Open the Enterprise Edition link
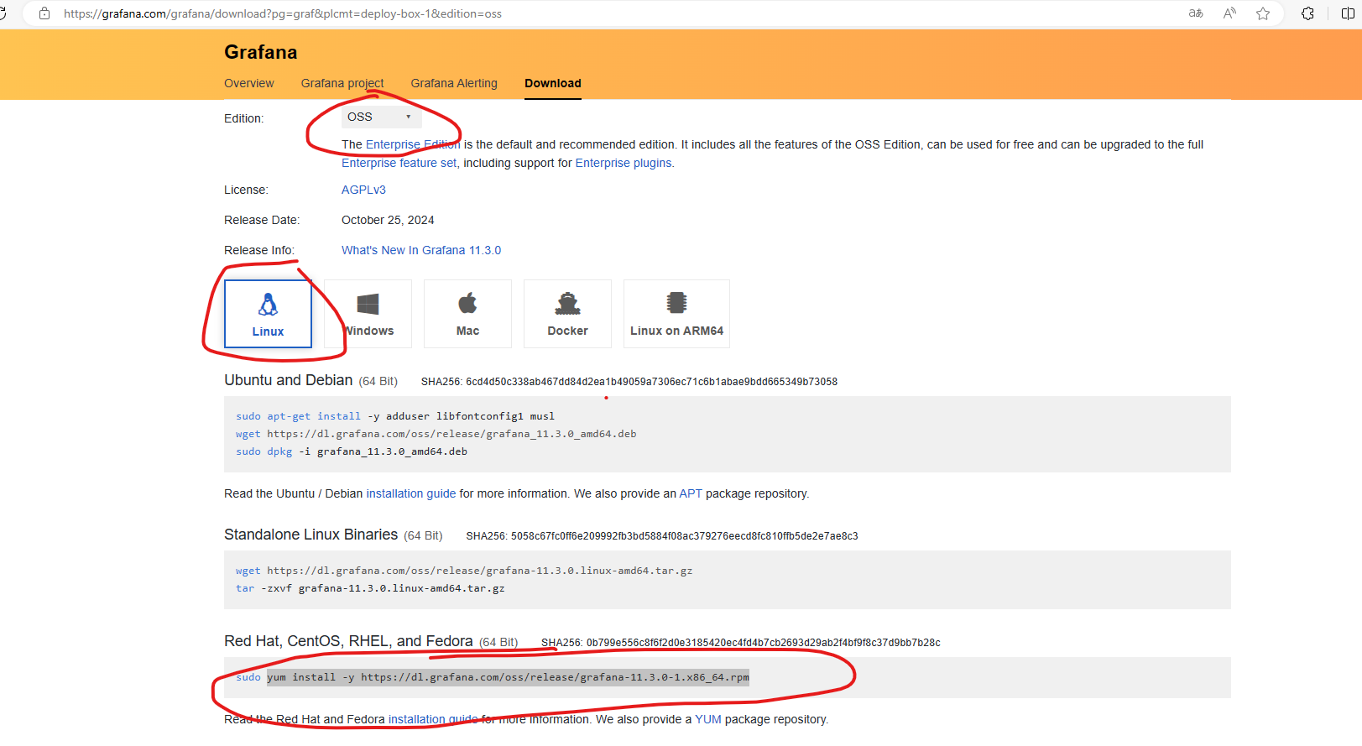This screenshot has width=1362, height=746. (x=413, y=144)
